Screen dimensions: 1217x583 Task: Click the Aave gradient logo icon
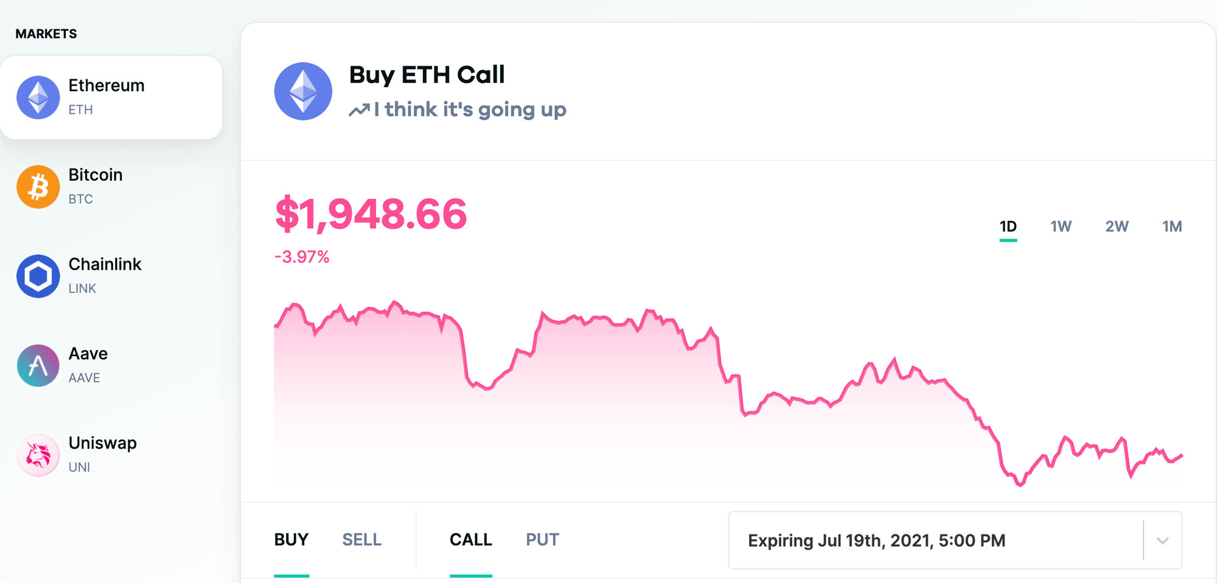click(x=38, y=366)
